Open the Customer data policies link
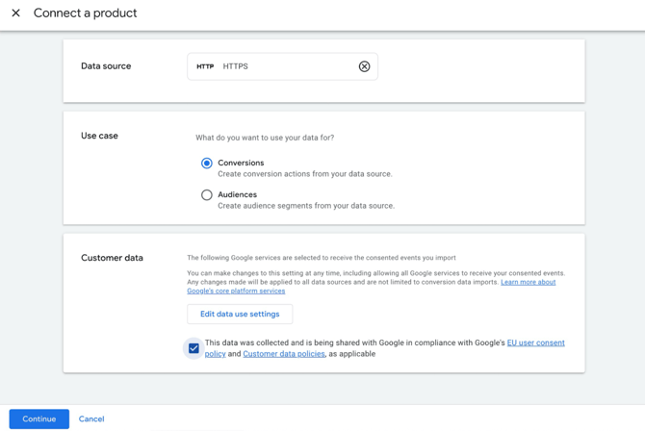The width and height of the screenshot is (645, 431). [x=284, y=354]
